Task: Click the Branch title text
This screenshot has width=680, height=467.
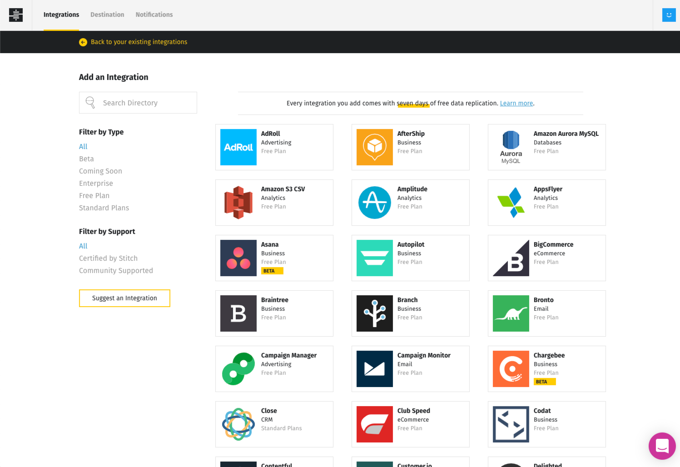Action: (x=407, y=300)
